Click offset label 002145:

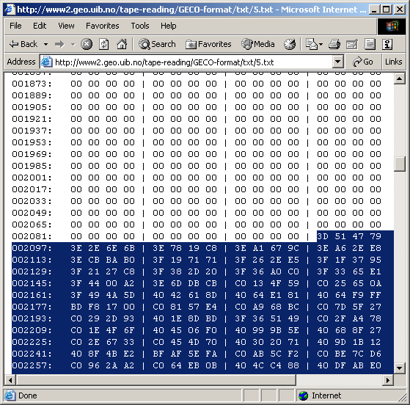click(32, 283)
